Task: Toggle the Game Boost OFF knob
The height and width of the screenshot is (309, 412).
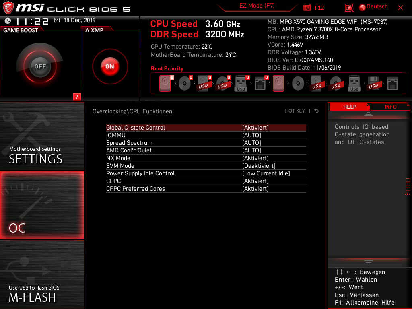Action: [40, 66]
